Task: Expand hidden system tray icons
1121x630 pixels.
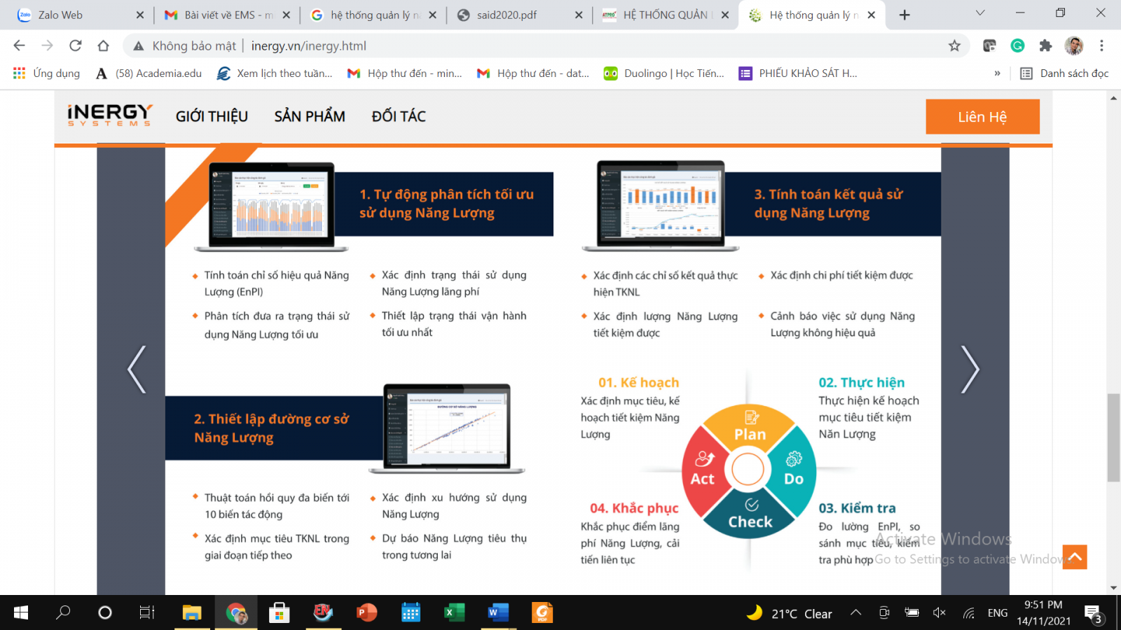Action: tap(855, 613)
